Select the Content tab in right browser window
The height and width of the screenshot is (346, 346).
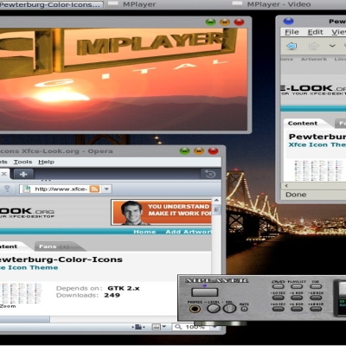coord(303,123)
